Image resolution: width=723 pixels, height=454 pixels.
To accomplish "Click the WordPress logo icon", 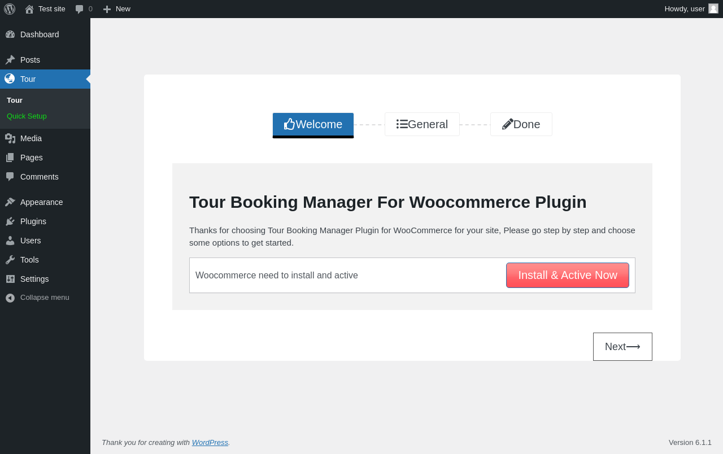I will point(10,9).
